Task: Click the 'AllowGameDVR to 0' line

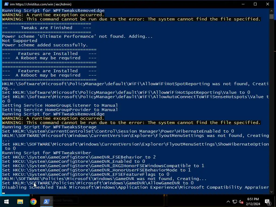Action: pyautogui.click(x=98, y=183)
